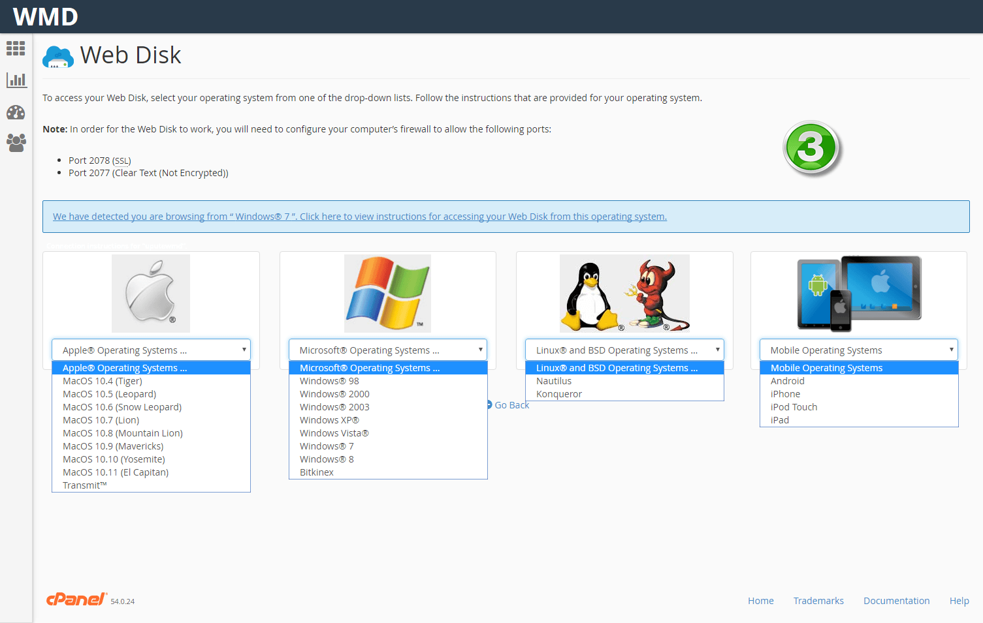Click the Go Back link
The height and width of the screenshot is (623, 983).
click(508, 405)
